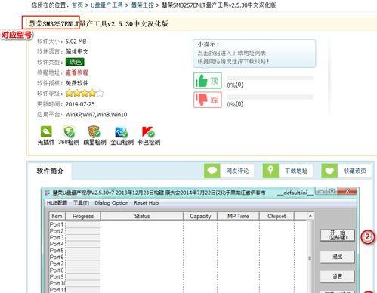Click the 2014-07-25 update date text
The height and width of the screenshot is (293, 377).
pyautogui.click(x=80, y=104)
